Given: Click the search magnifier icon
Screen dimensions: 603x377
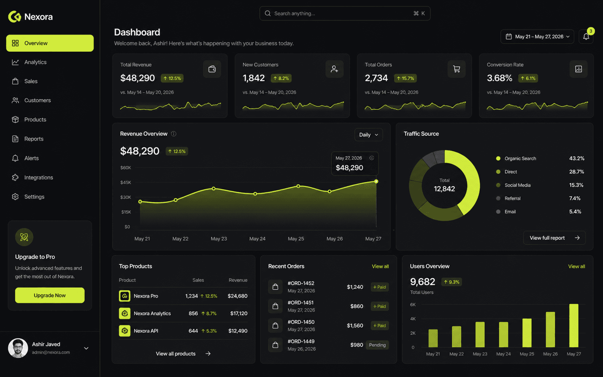Looking at the screenshot, I should [x=268, y=13].
